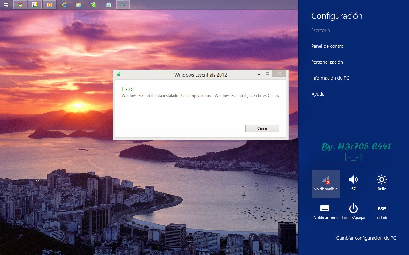This screenshot has width=409, height=255.
Task: Open the Windows Start button
Action: click(6, 5)
